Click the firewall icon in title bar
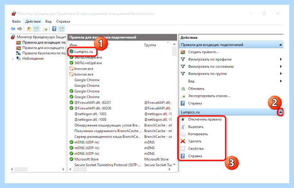The width and height of the screenshot is (294, 188). click(x=14, y=14)
